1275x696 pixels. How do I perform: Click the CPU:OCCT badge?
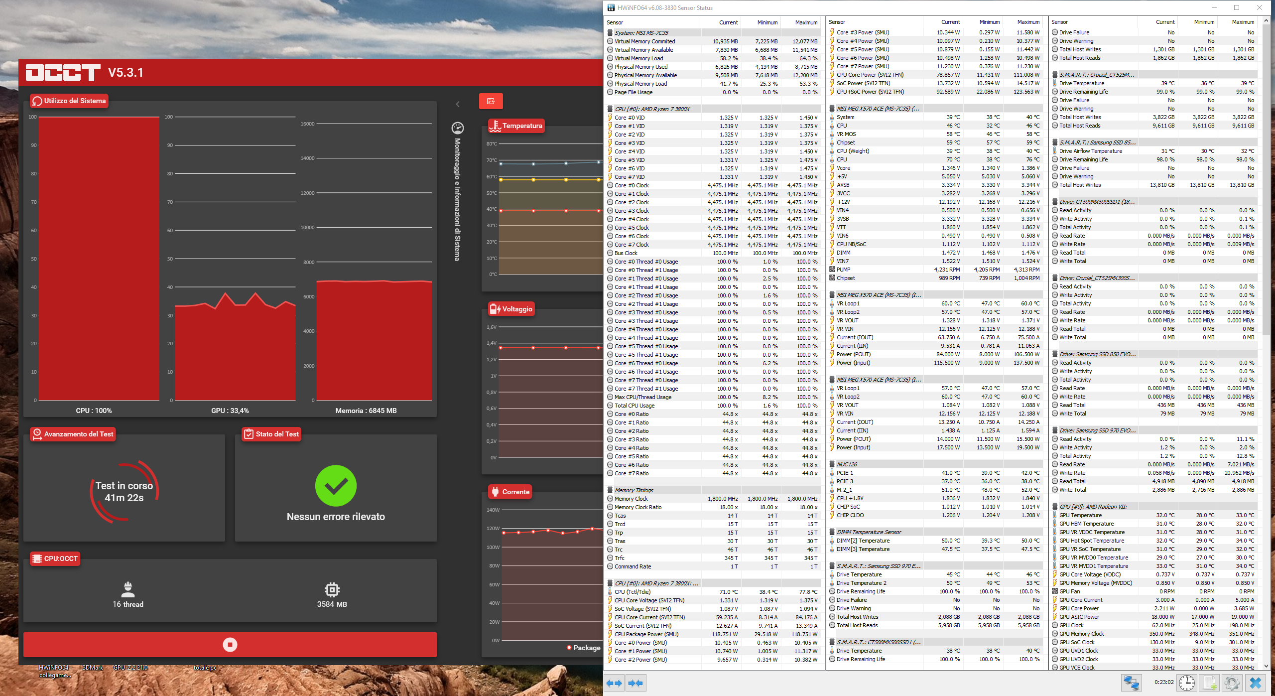pyautogui.click(x=55, y=558)
